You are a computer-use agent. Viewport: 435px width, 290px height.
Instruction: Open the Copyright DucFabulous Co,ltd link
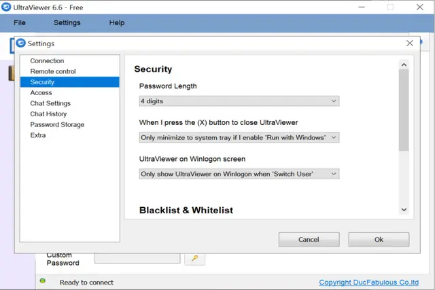368,283
